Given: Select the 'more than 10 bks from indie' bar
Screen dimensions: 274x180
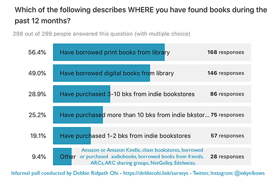Looking at the screenshot, I should click(x=152, y=115).
